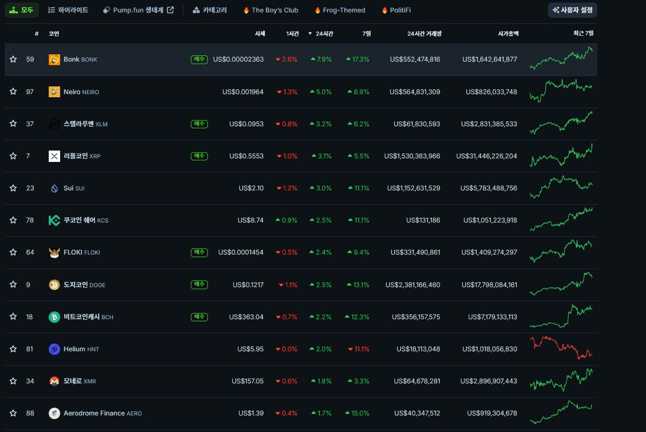Open Monero 7-day sparkline chart

pos(561,380)
